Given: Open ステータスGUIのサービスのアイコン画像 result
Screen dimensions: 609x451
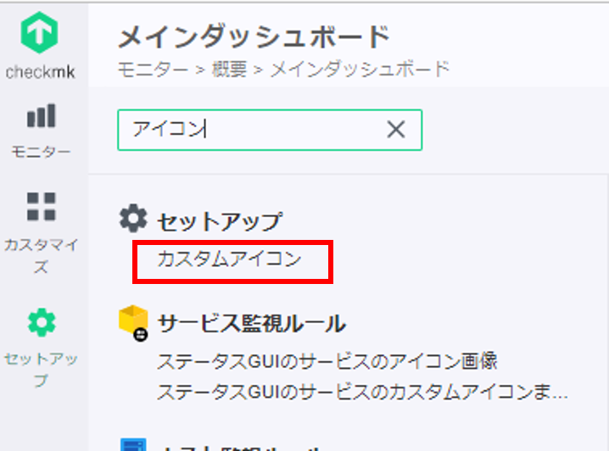Looking at the screenshot, I should (327, 361).
